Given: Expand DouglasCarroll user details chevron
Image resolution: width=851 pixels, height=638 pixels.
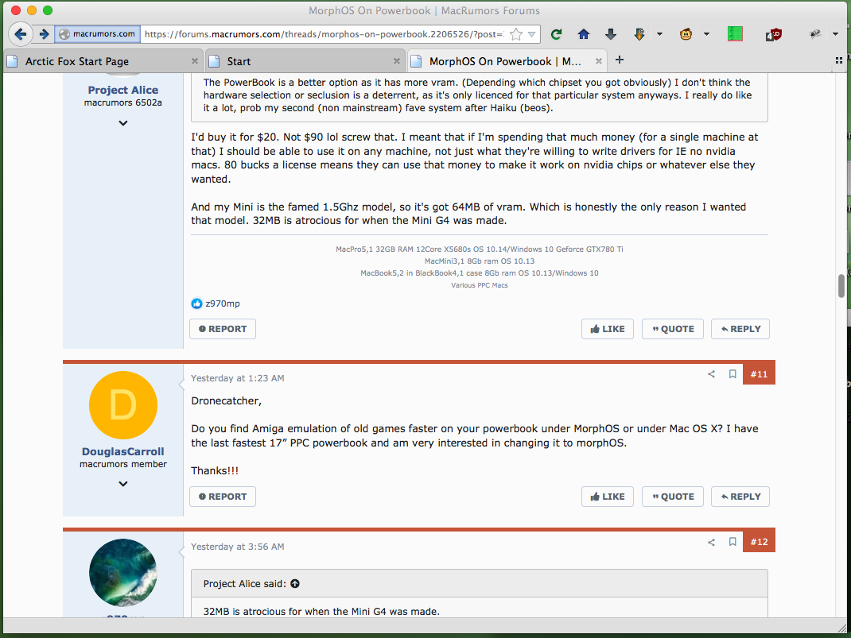Looking at the screenshot, I should click(123, 484).
